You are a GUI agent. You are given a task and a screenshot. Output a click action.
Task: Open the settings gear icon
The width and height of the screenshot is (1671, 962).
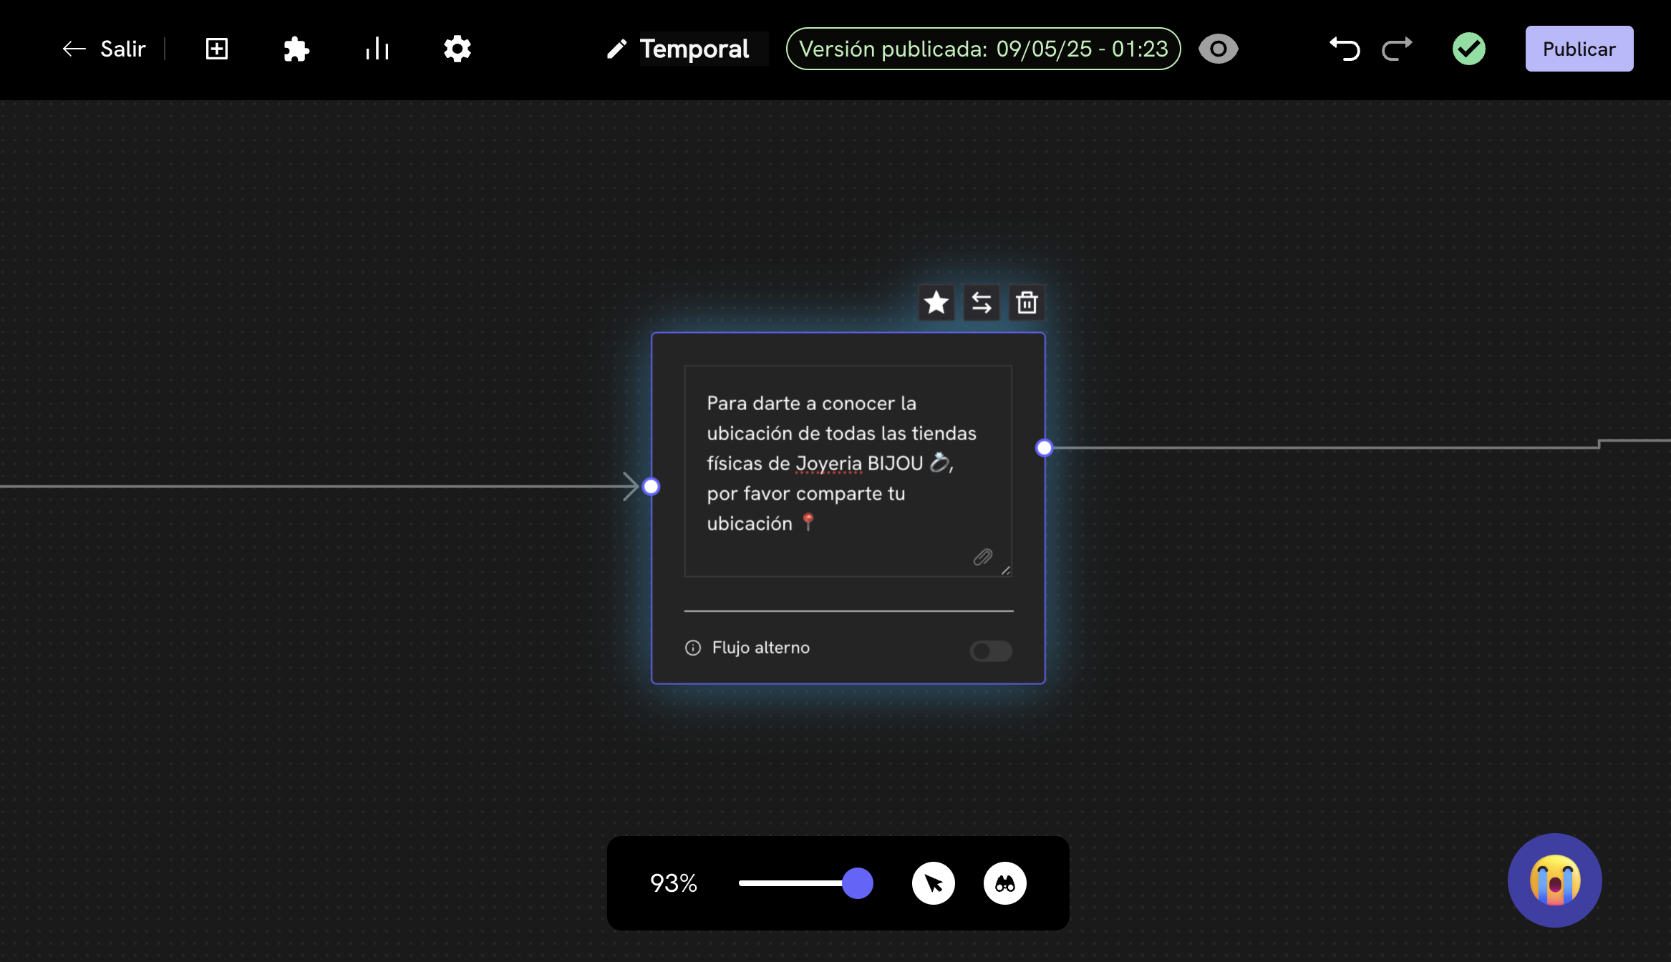pos(457,49)
